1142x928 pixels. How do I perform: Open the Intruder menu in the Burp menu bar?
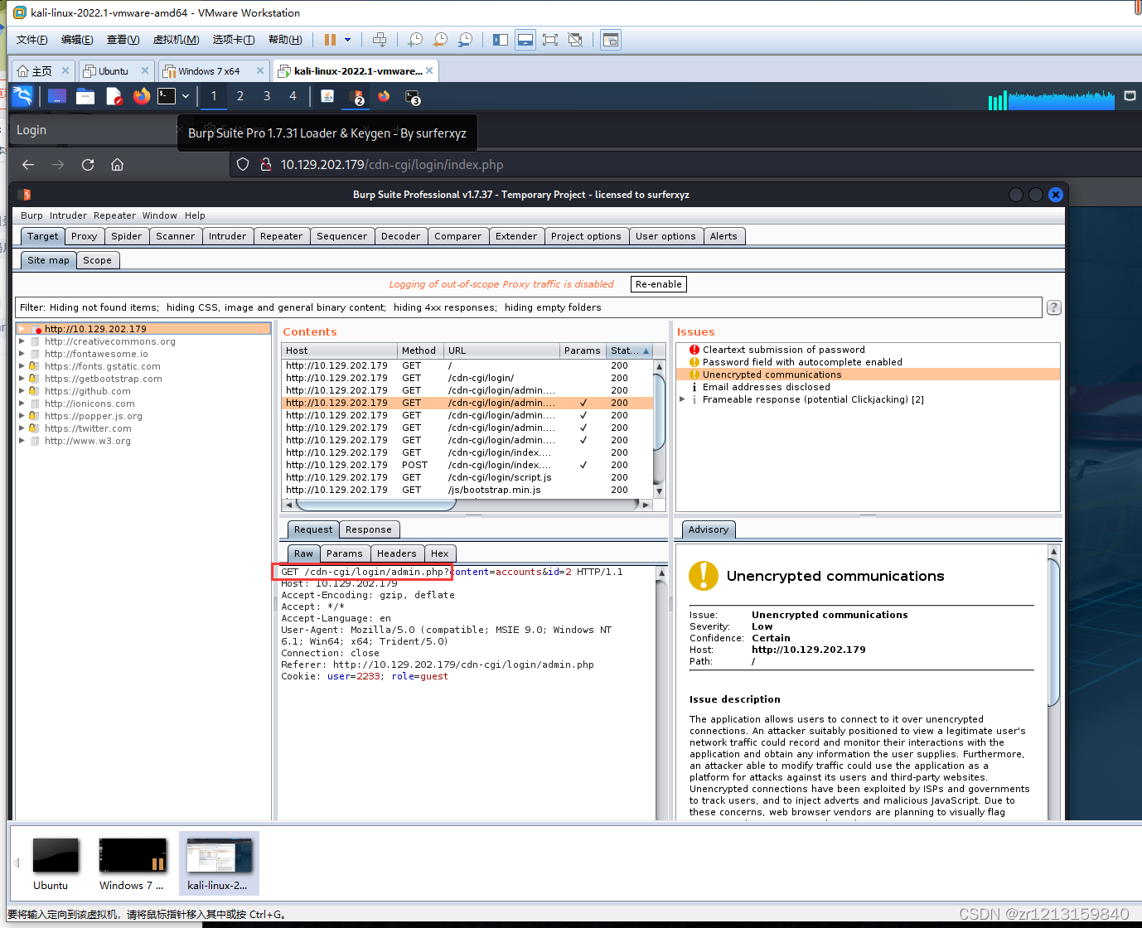(x=68, y=215)
